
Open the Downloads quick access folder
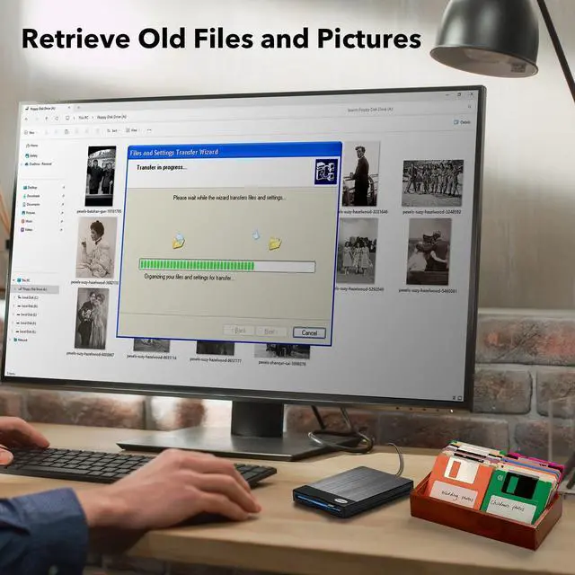click(33, 196)
